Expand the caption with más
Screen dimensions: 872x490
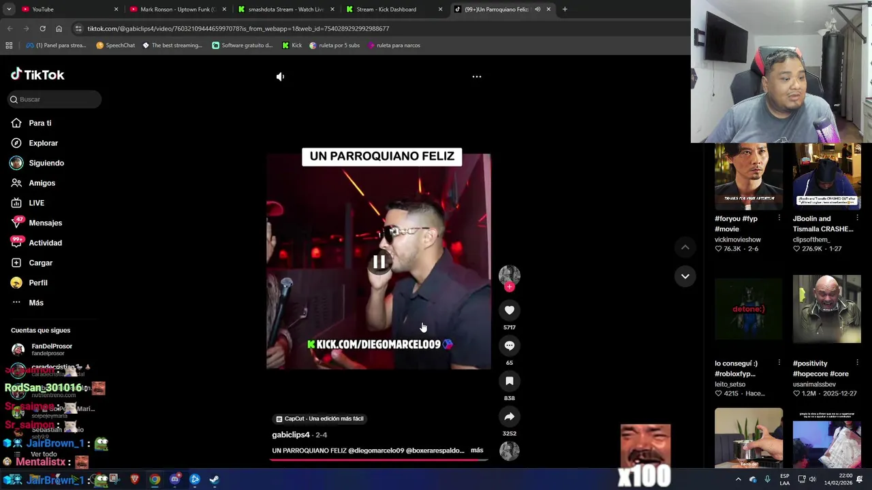coord(477,451)
